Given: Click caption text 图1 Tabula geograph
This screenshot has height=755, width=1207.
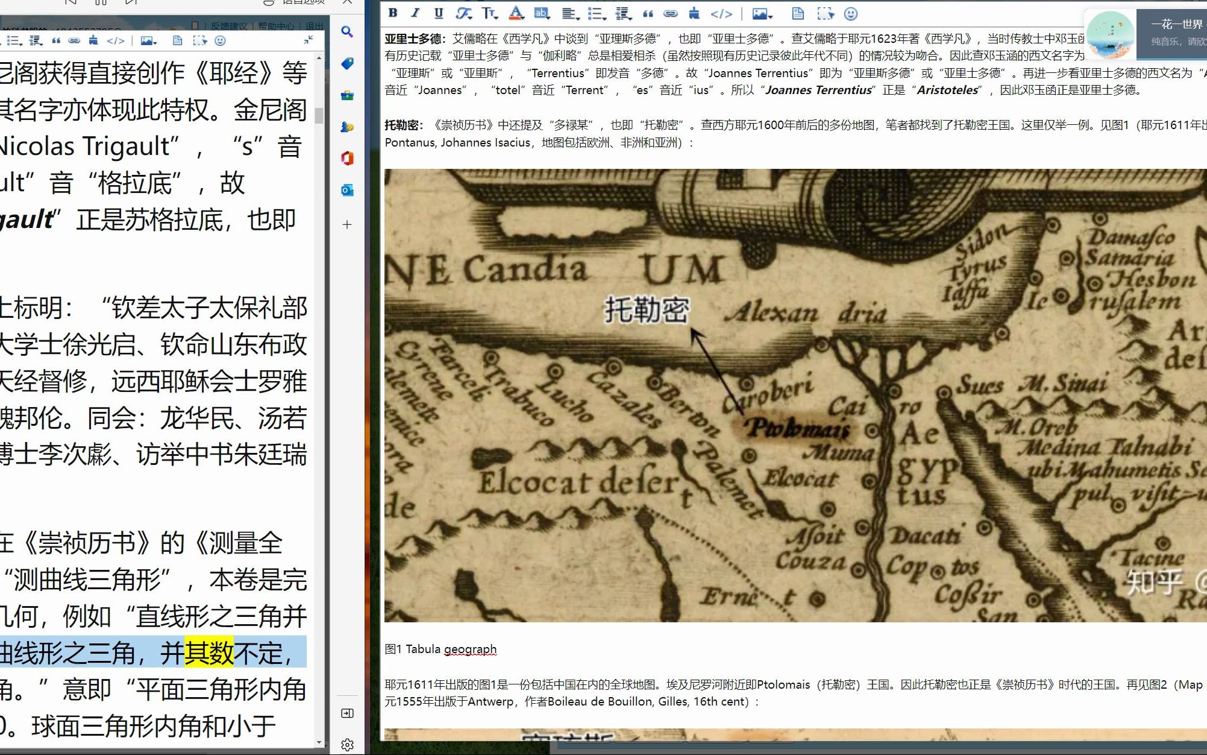Looking at the screenshot, I should pyautogui.click(x=440, y=649).
